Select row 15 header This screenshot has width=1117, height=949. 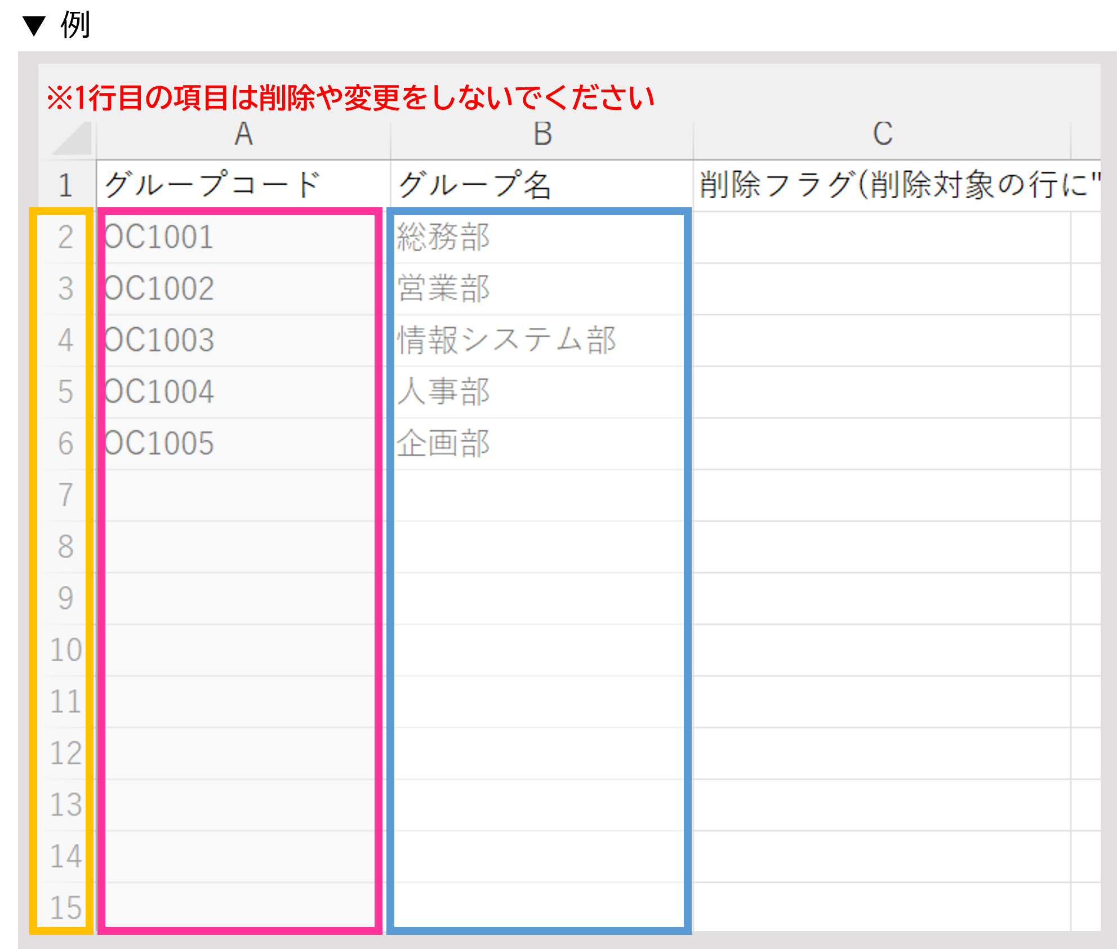click(66, 908)
